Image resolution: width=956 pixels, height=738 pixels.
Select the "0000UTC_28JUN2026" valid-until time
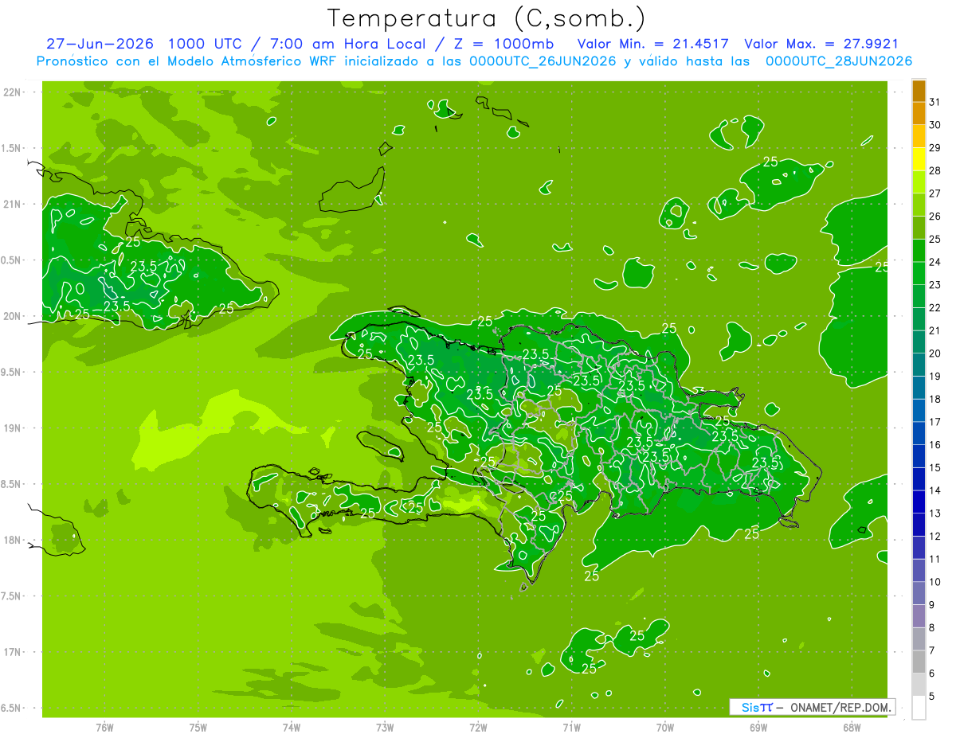point(839,61)
